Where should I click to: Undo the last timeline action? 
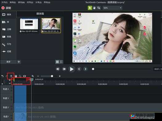(x=2, y=76)
